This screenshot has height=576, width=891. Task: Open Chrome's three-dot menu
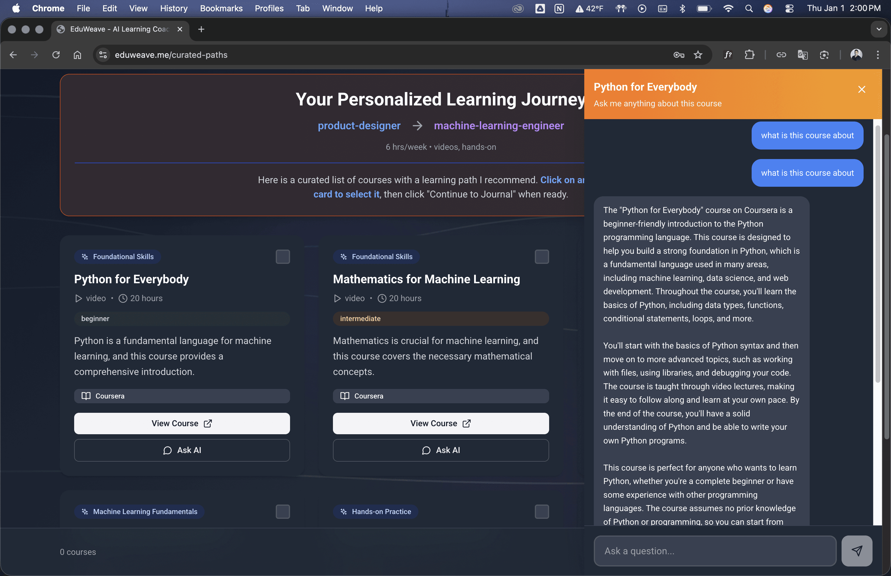878,55
